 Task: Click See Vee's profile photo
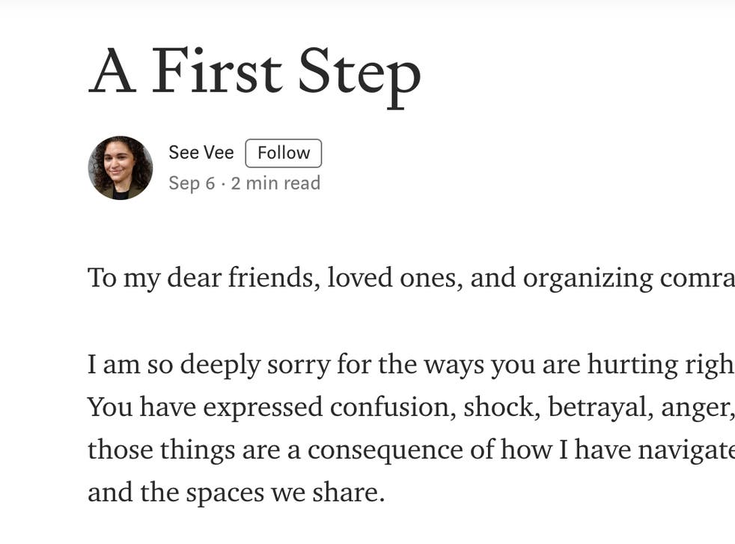pyautogui.click(x=121, y=168)
